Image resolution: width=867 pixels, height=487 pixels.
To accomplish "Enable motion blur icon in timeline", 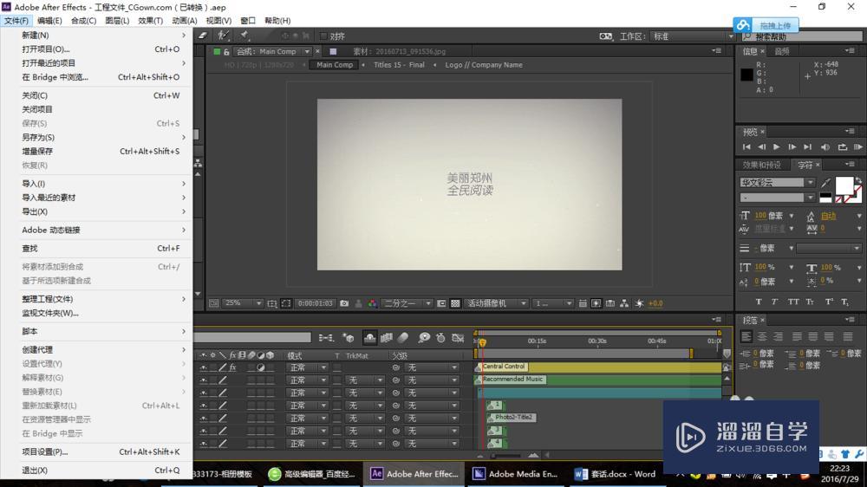I will coord(403,338).
